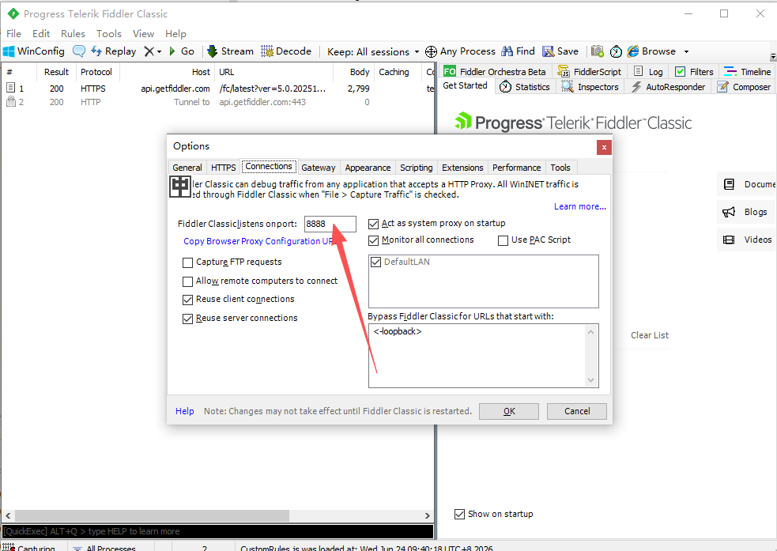The height and width of the screenshot is (551, 777).
Task: Open the Rules menu
Action: click(73, 34)
